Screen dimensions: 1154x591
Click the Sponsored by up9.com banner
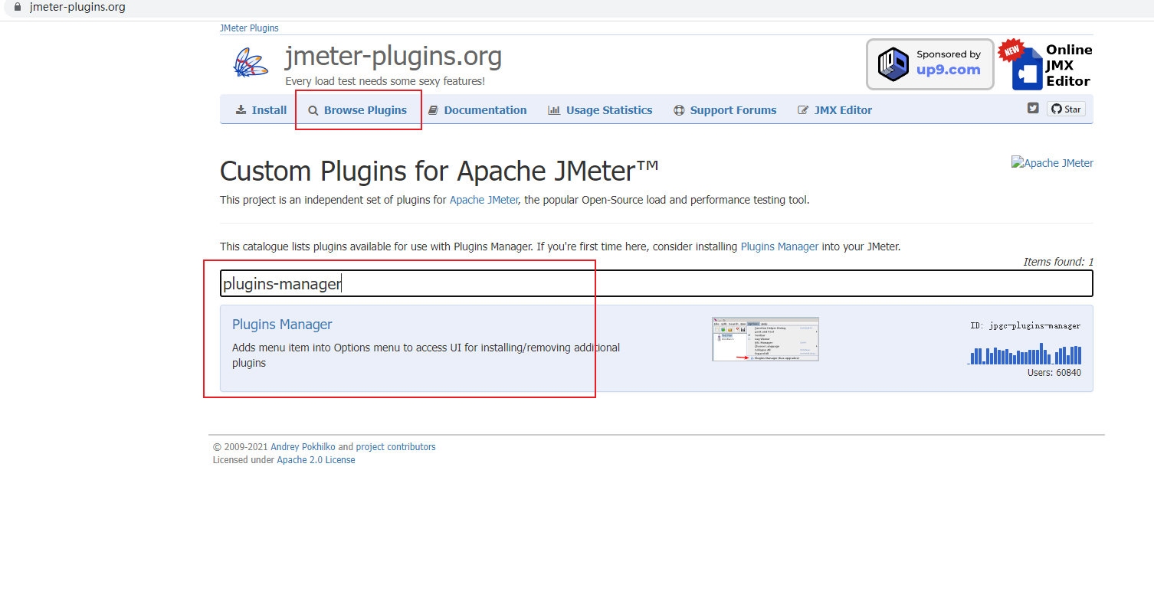(x=930, y=64)
